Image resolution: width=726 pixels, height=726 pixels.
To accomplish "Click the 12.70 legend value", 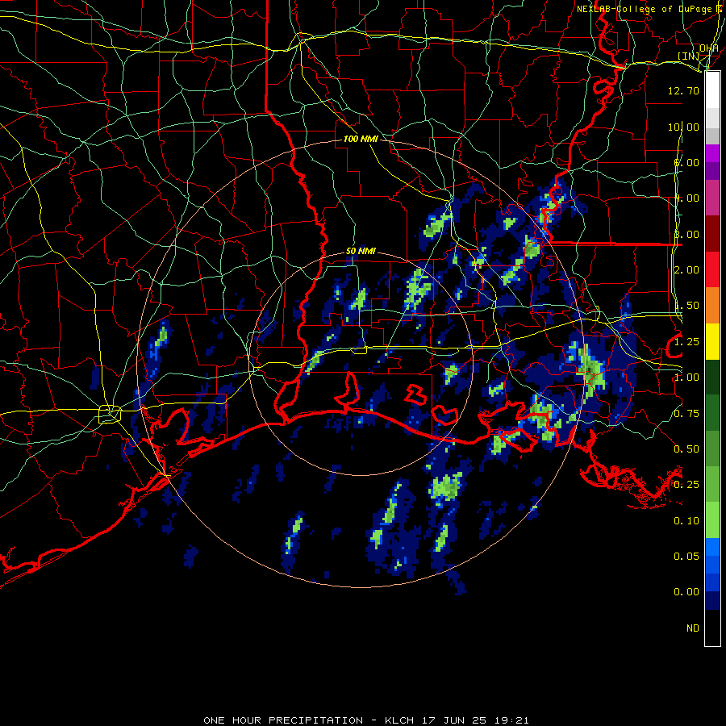I will 683,90.
